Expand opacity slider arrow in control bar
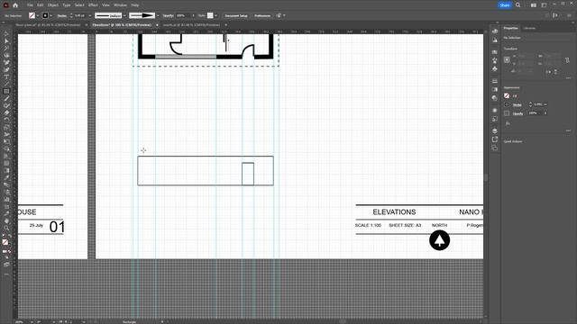577x324 pixels. tap(193, 16)
